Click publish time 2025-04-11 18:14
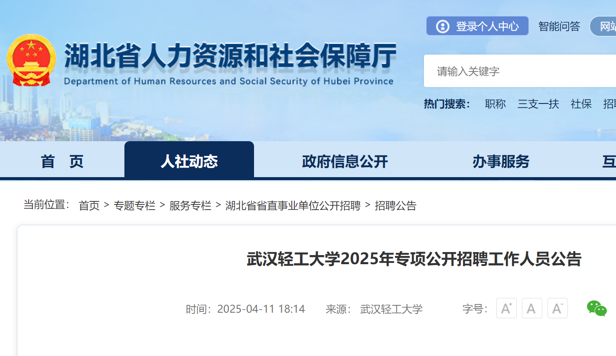The width and height of the screenshot is (616, 356). pos(261,309)
